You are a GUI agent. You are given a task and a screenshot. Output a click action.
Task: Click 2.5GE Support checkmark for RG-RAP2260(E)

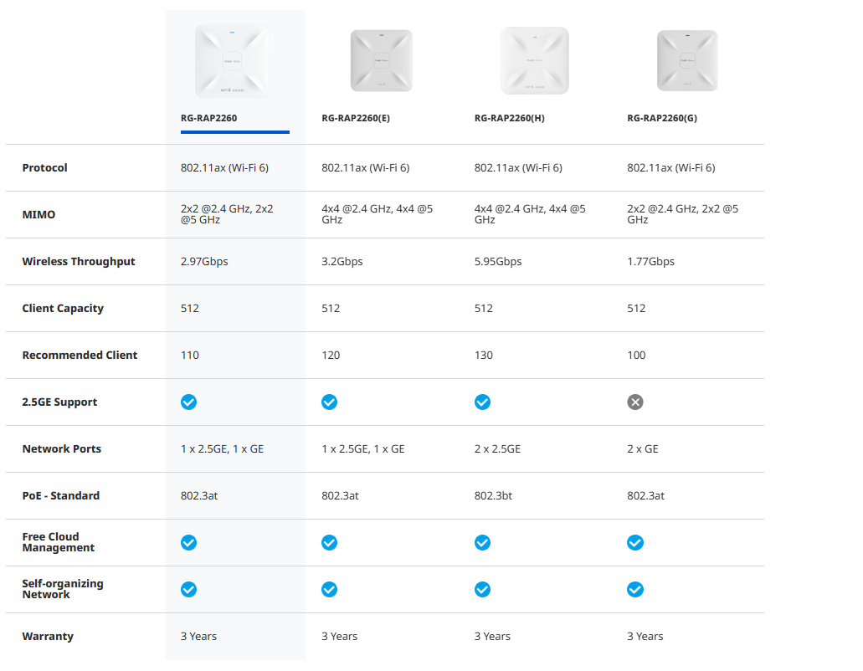(330, 402)
